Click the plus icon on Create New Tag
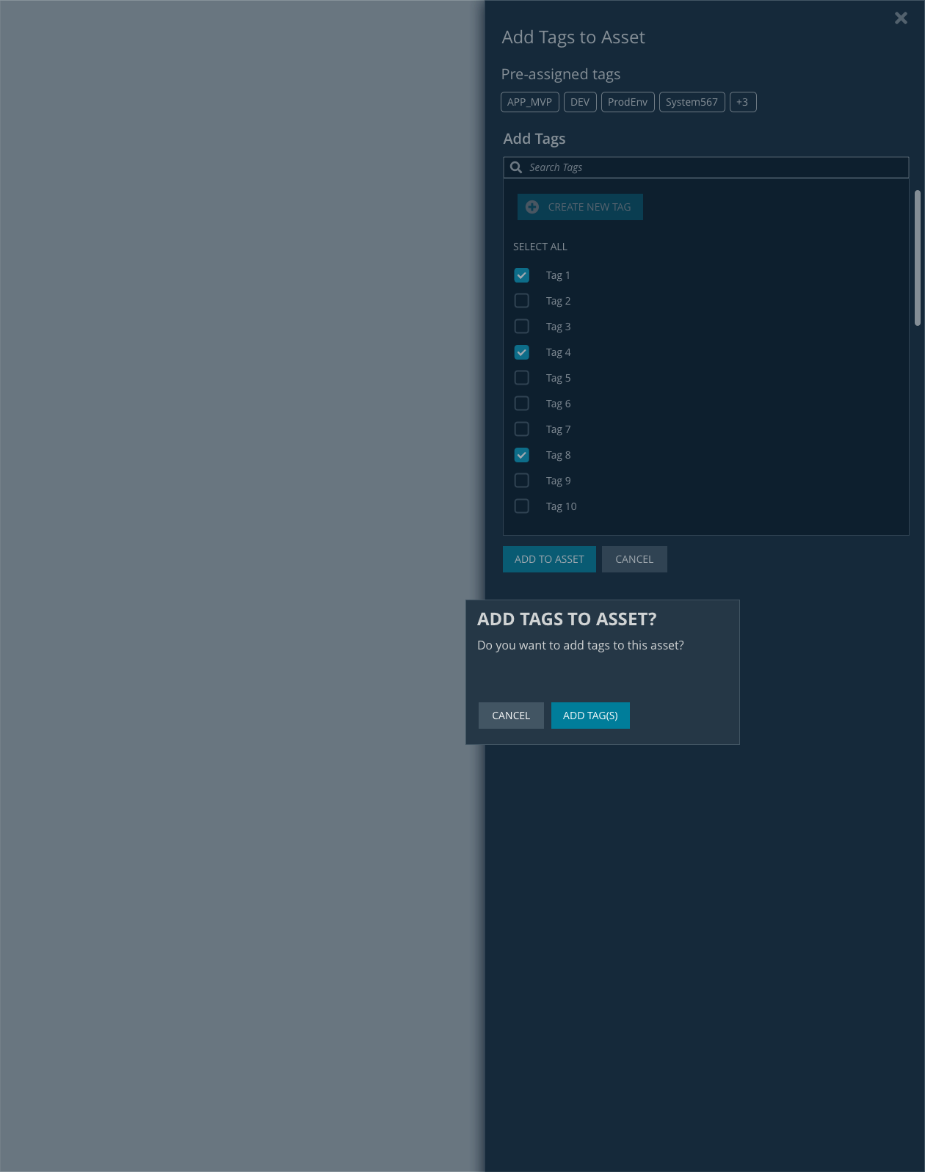The height and width of the screenshot is (1172, 925). 532,207
